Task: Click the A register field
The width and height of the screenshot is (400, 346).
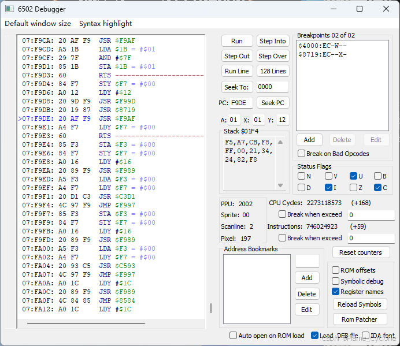Action: click(234, 120)
